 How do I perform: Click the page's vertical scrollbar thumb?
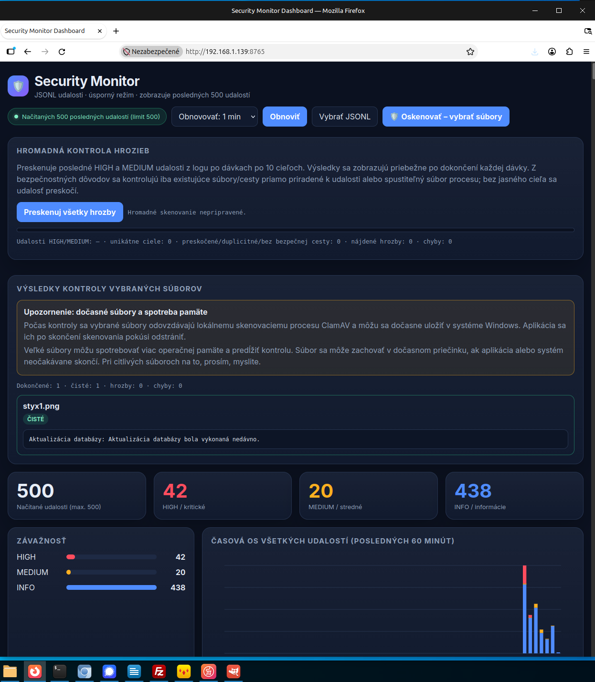[x=593, y=71]
